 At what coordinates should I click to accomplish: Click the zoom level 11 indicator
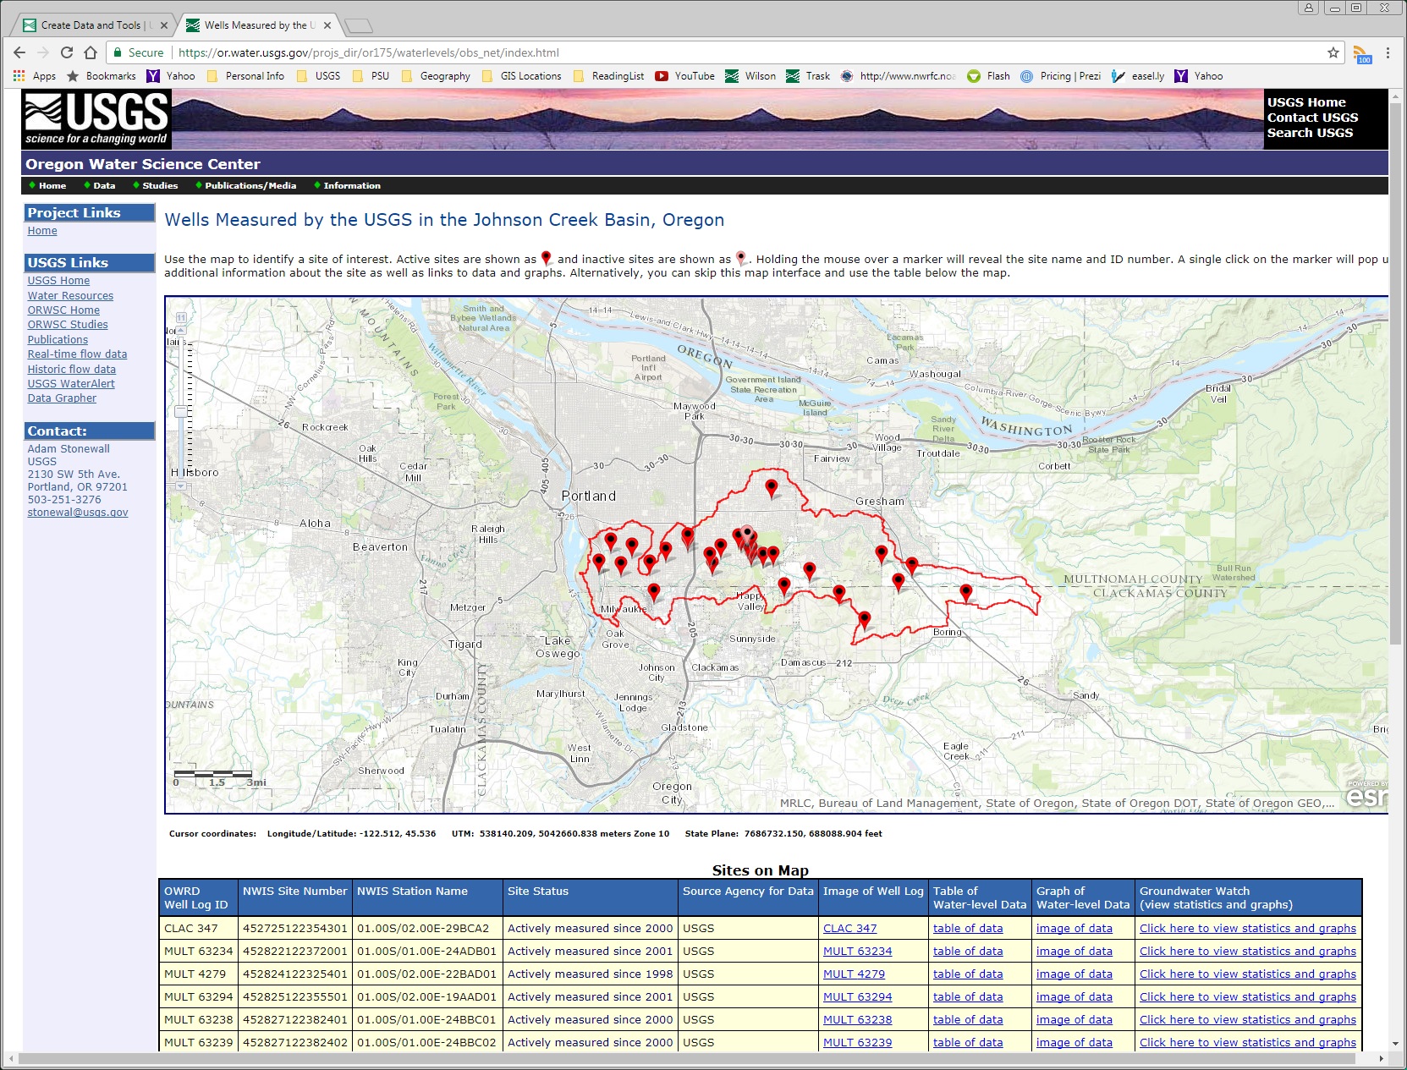click(x=181, y=318)
